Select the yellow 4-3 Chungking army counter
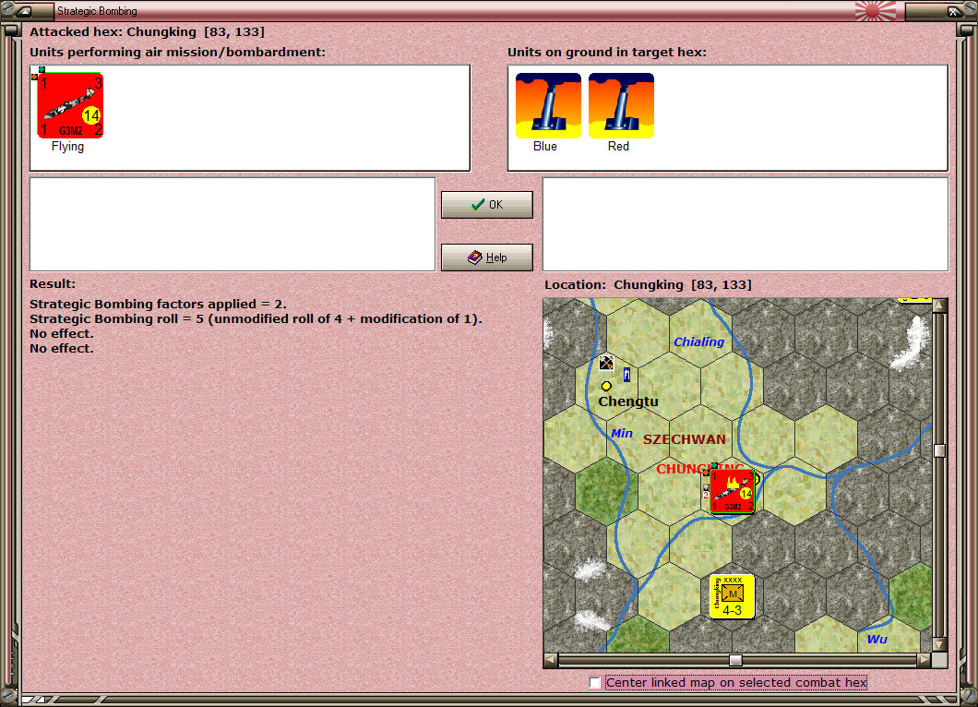 (733, 596)
